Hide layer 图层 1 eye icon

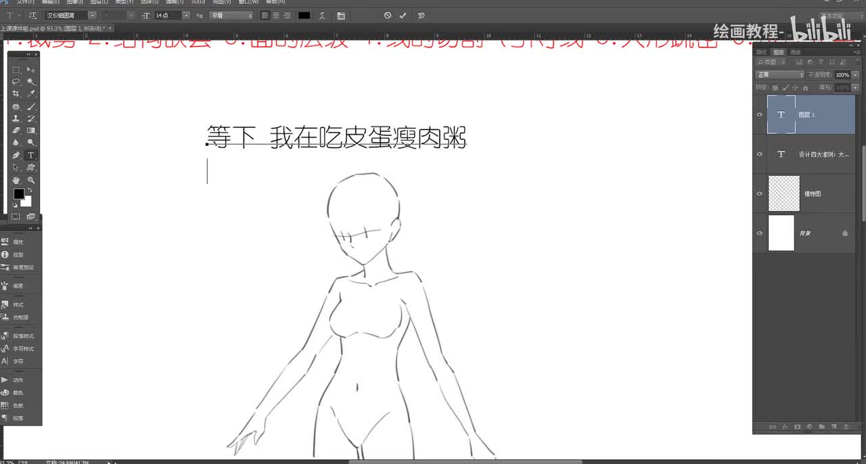(760, 115)
